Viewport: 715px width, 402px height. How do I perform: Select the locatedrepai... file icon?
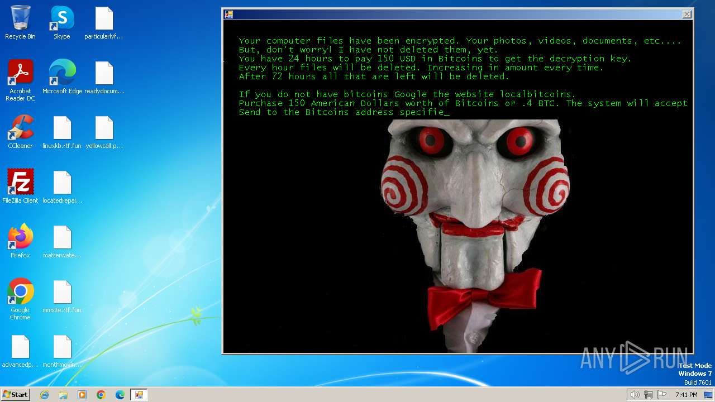62,186
